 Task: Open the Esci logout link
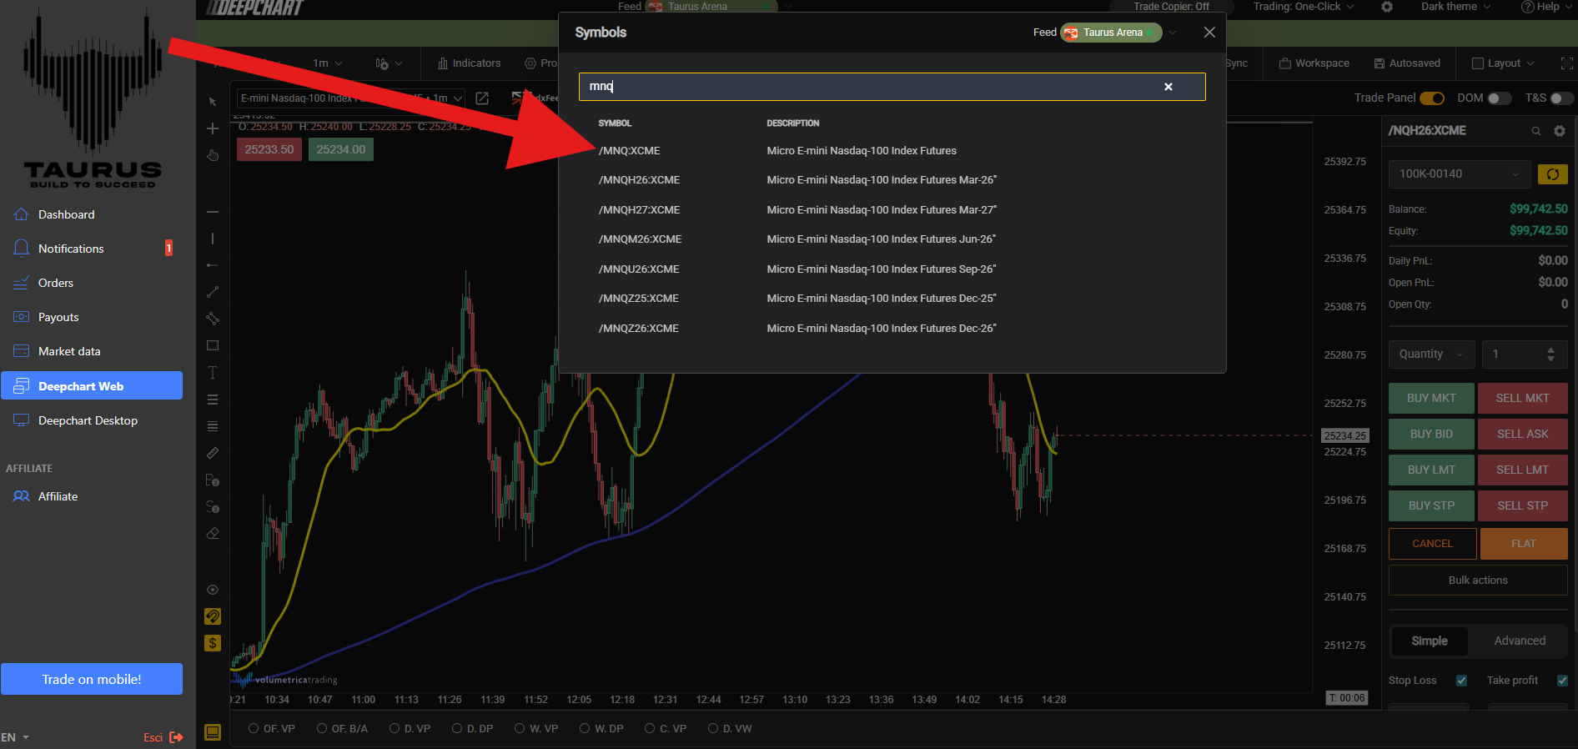point(163,737)
